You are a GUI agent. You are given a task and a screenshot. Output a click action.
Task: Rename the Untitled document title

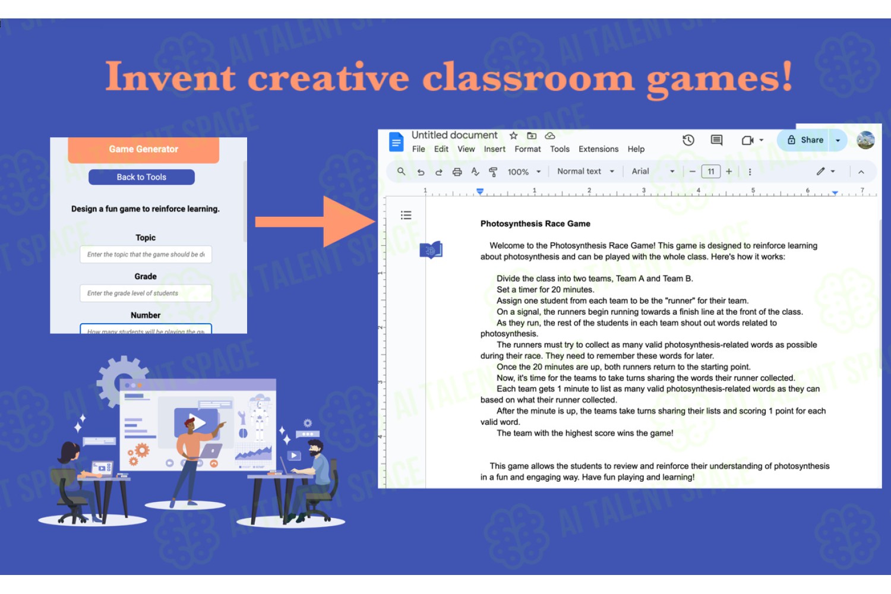click(x=454, y=135)
